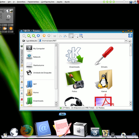This screenshot has height=139, width=139.
Task: Click the KDE gear logo in toolbar
Action: 130,35
